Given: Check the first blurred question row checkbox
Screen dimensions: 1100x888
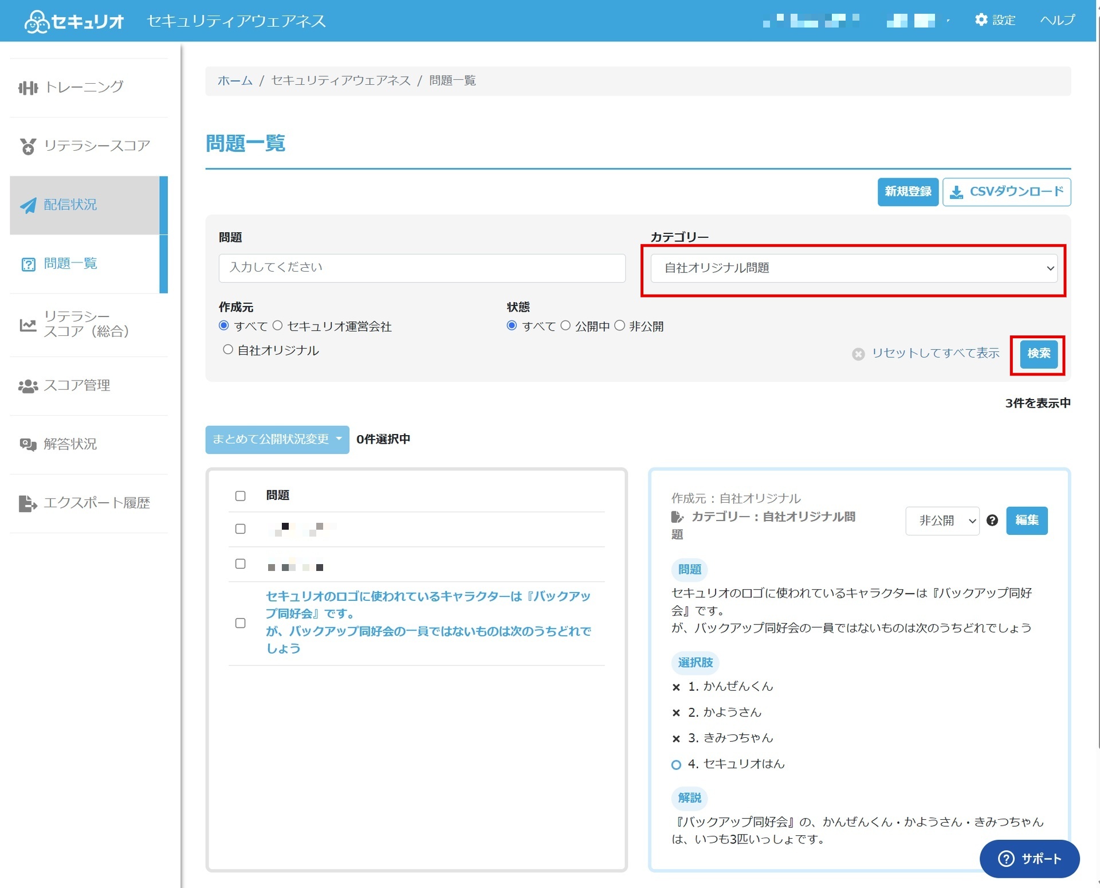Looking at the screenshot, I should pyautogui.click(x=241, y=529).
